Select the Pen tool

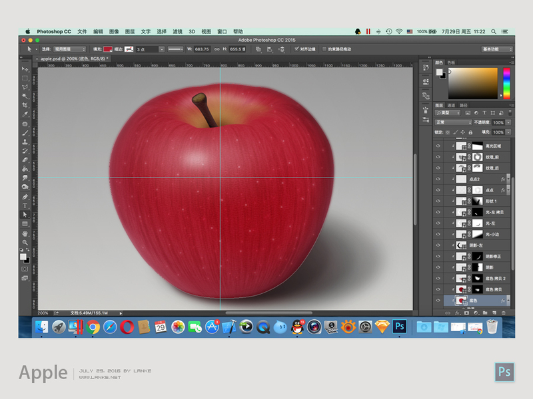(25, 196)
